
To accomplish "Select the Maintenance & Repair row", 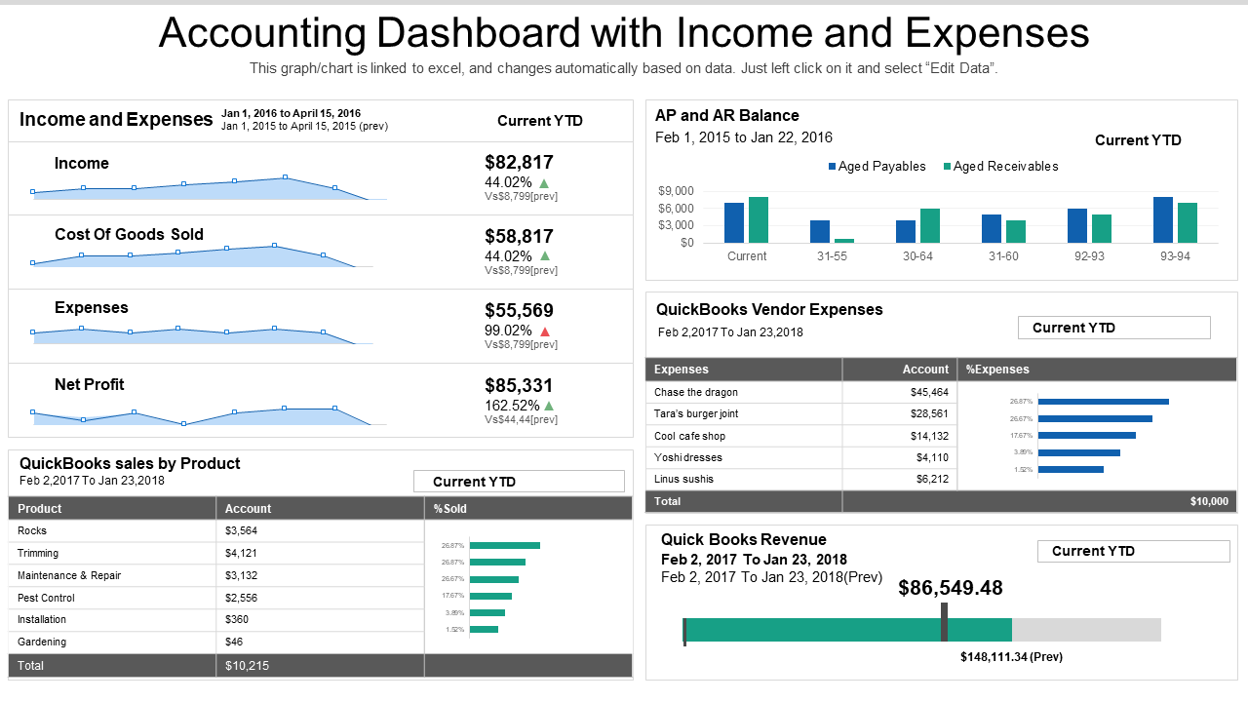I will click(x=112, y=575).
